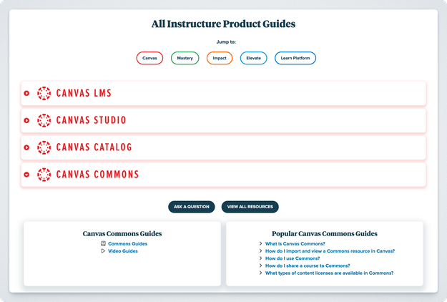Jump to the Impact products section
Viewport: 447px width, 302px height.
[x=220, y=58]
